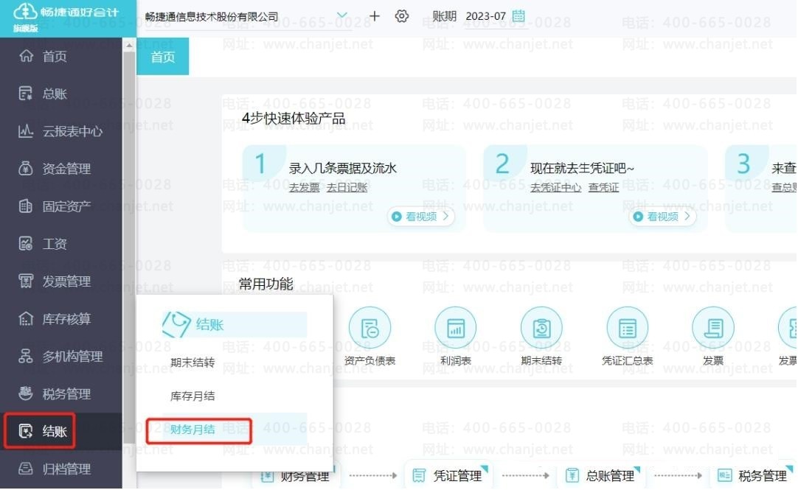
Task: Follow the 去凭证中心 link in step 2
Action: [556, 188]
